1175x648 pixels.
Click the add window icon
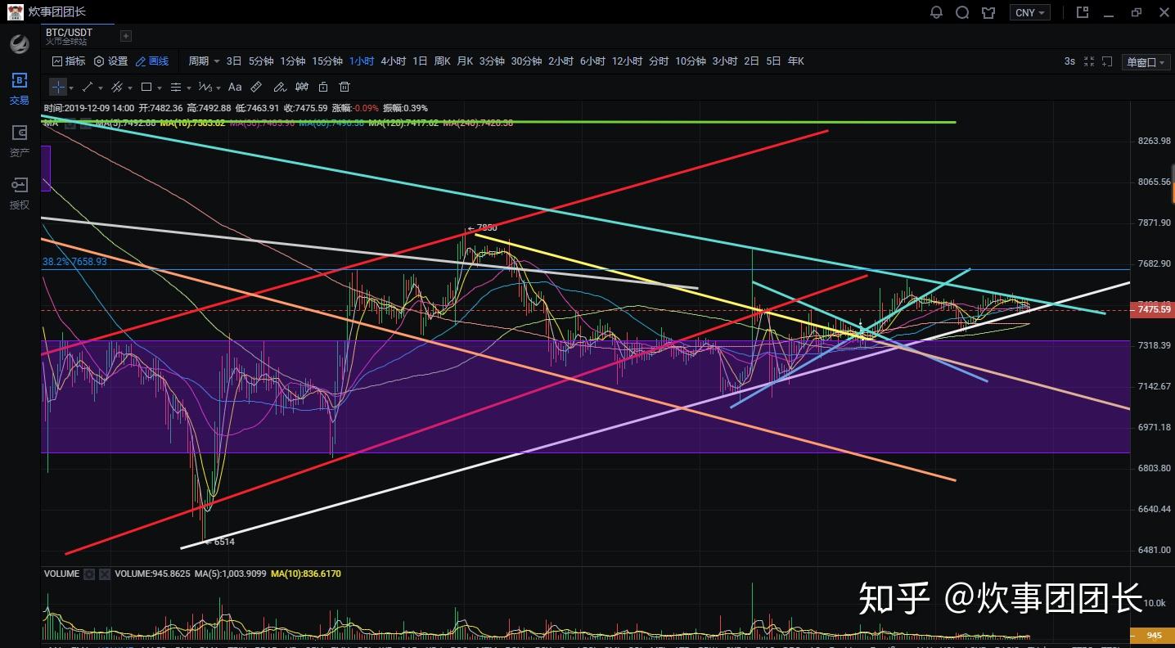tap(1107, 61)
